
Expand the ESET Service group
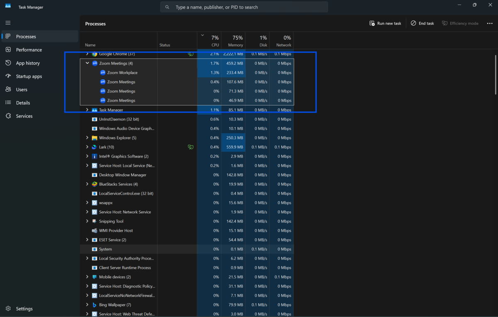pyautogui.click(x=87, y=240)
